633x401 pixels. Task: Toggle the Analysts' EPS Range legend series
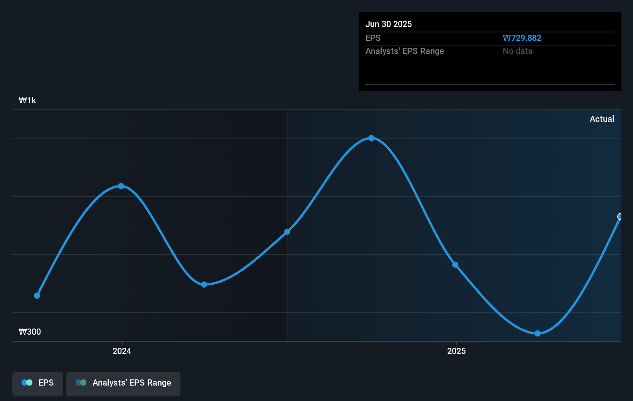[123, 384]
